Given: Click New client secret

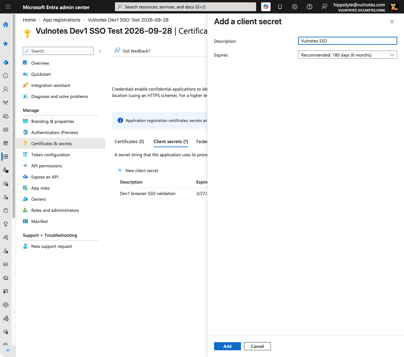Looking at the screenshot, I should tap(142, 170).
